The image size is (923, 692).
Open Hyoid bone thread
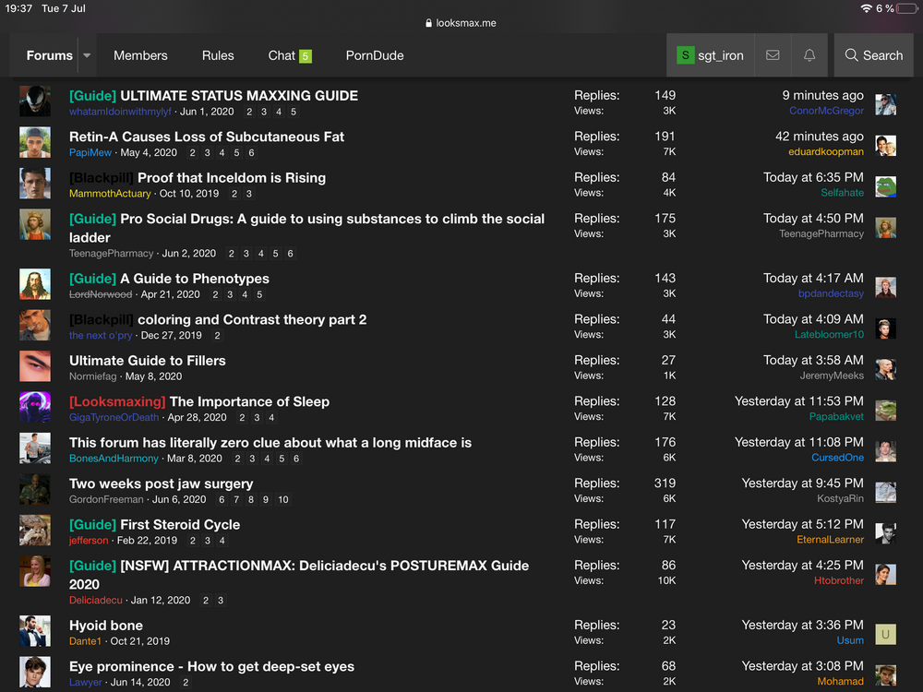(106, 626)
